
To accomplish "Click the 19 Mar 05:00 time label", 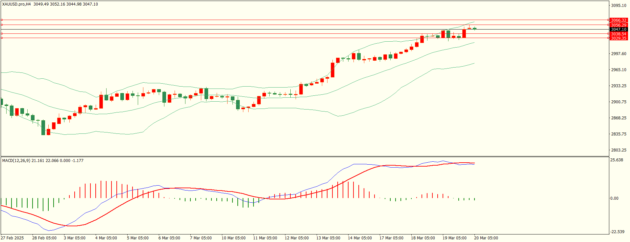I will point(454,238).
